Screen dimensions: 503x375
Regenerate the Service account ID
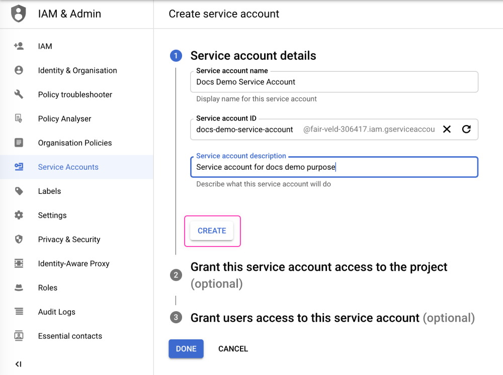pyautogui.click(x=466, y=129)
